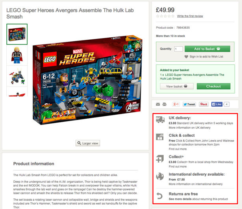The image size is (242, 209).
Task: Select the LEGO box thumbnail
Action: click(x=17, y=34)
